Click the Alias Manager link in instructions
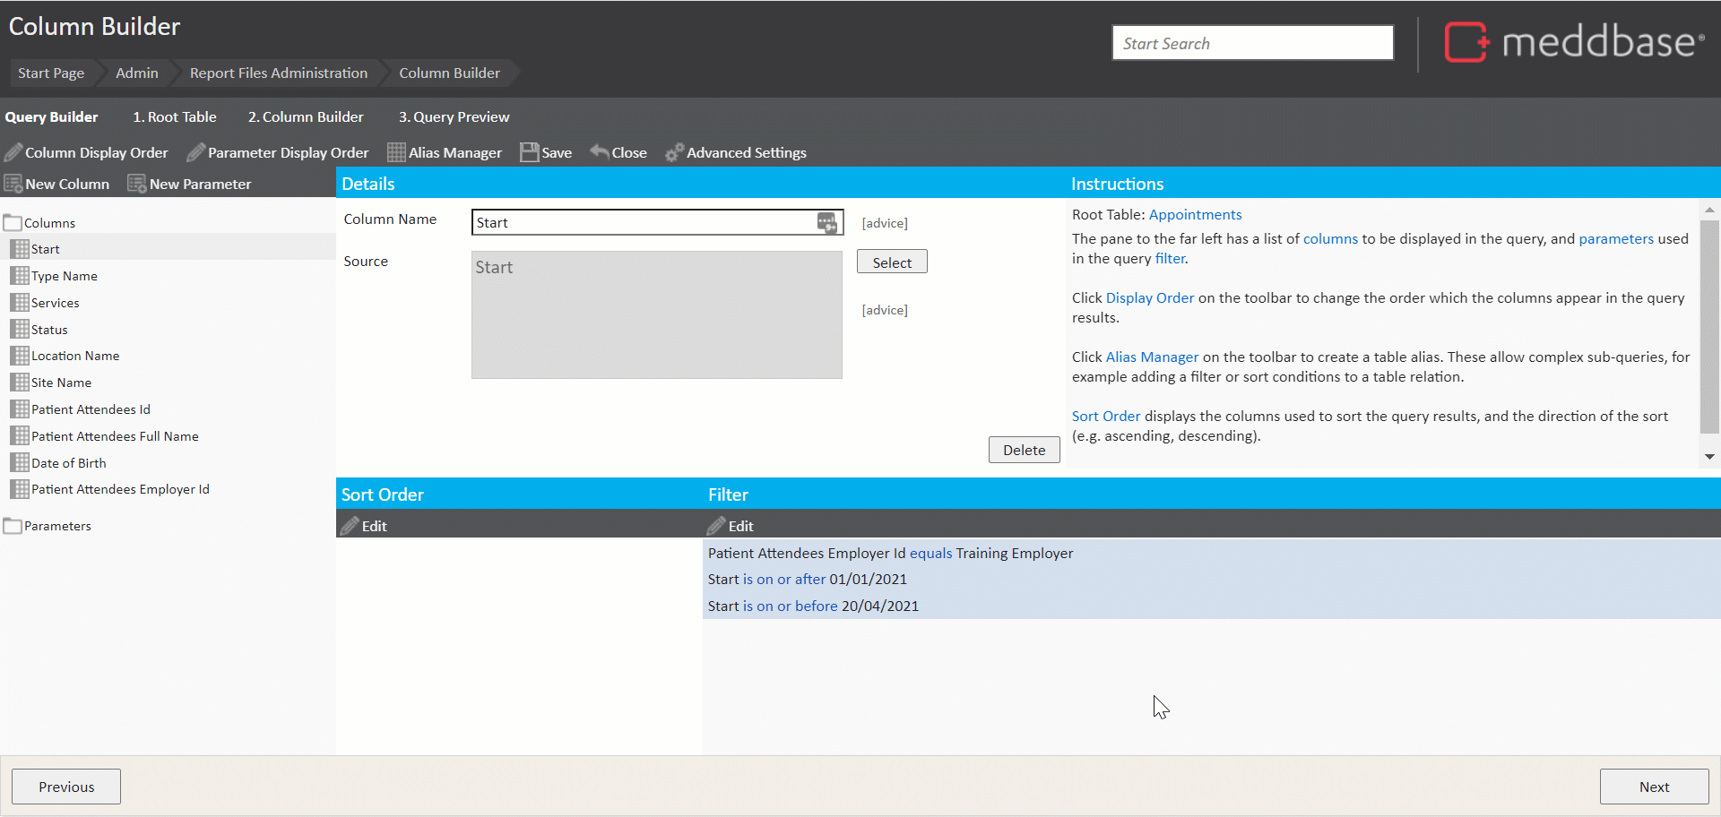 click(1152, 357)
